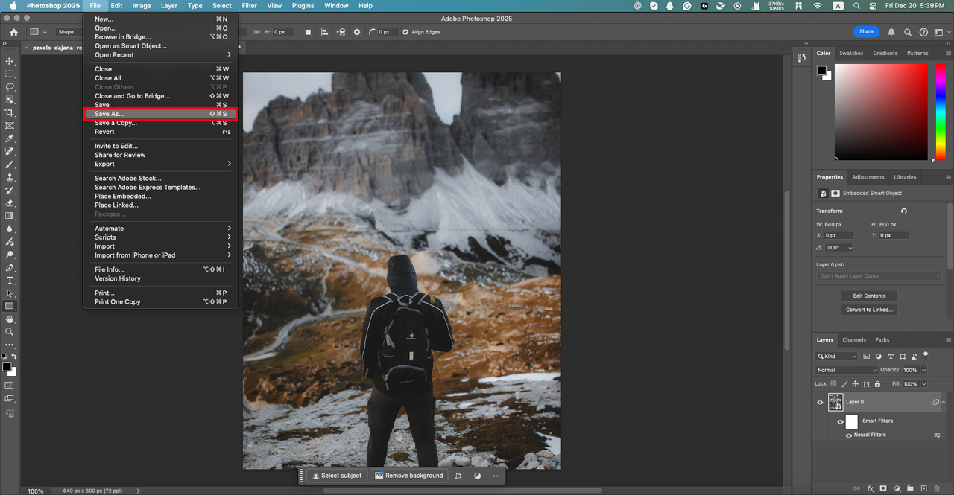Open the Opacity dropdown arrow
This screenshot has width=954, height=495.
tap(924, 370)
